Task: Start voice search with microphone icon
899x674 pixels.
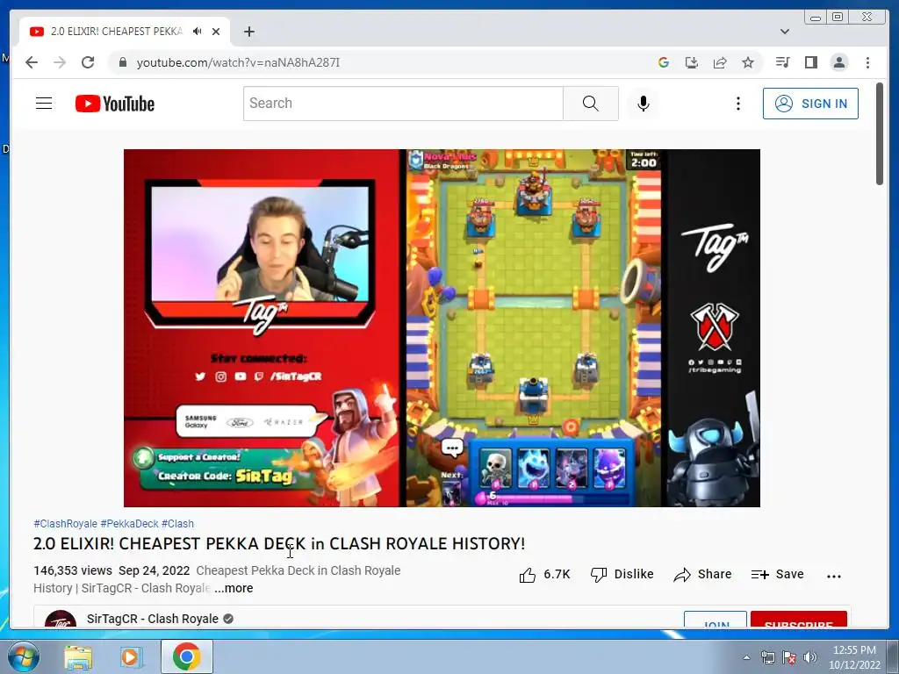Action: pyautogui.click(x=644, y=104)
